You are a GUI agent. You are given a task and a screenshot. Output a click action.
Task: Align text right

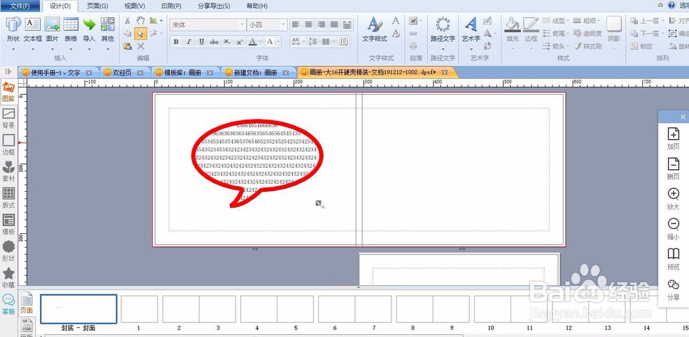(322, 25)
